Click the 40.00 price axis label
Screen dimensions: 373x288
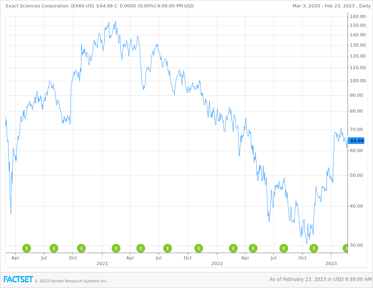click(x=356, y=206)
